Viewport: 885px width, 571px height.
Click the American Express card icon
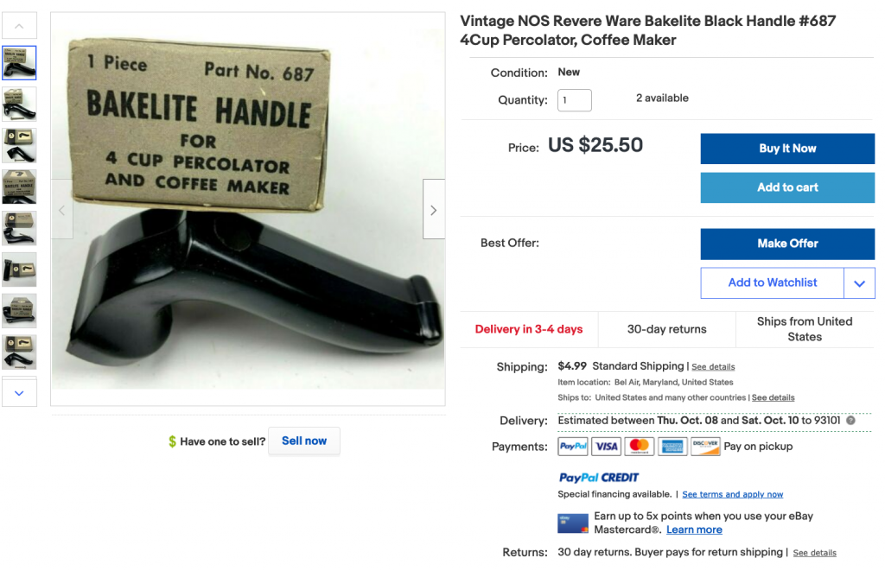click(x=672, y=447)
